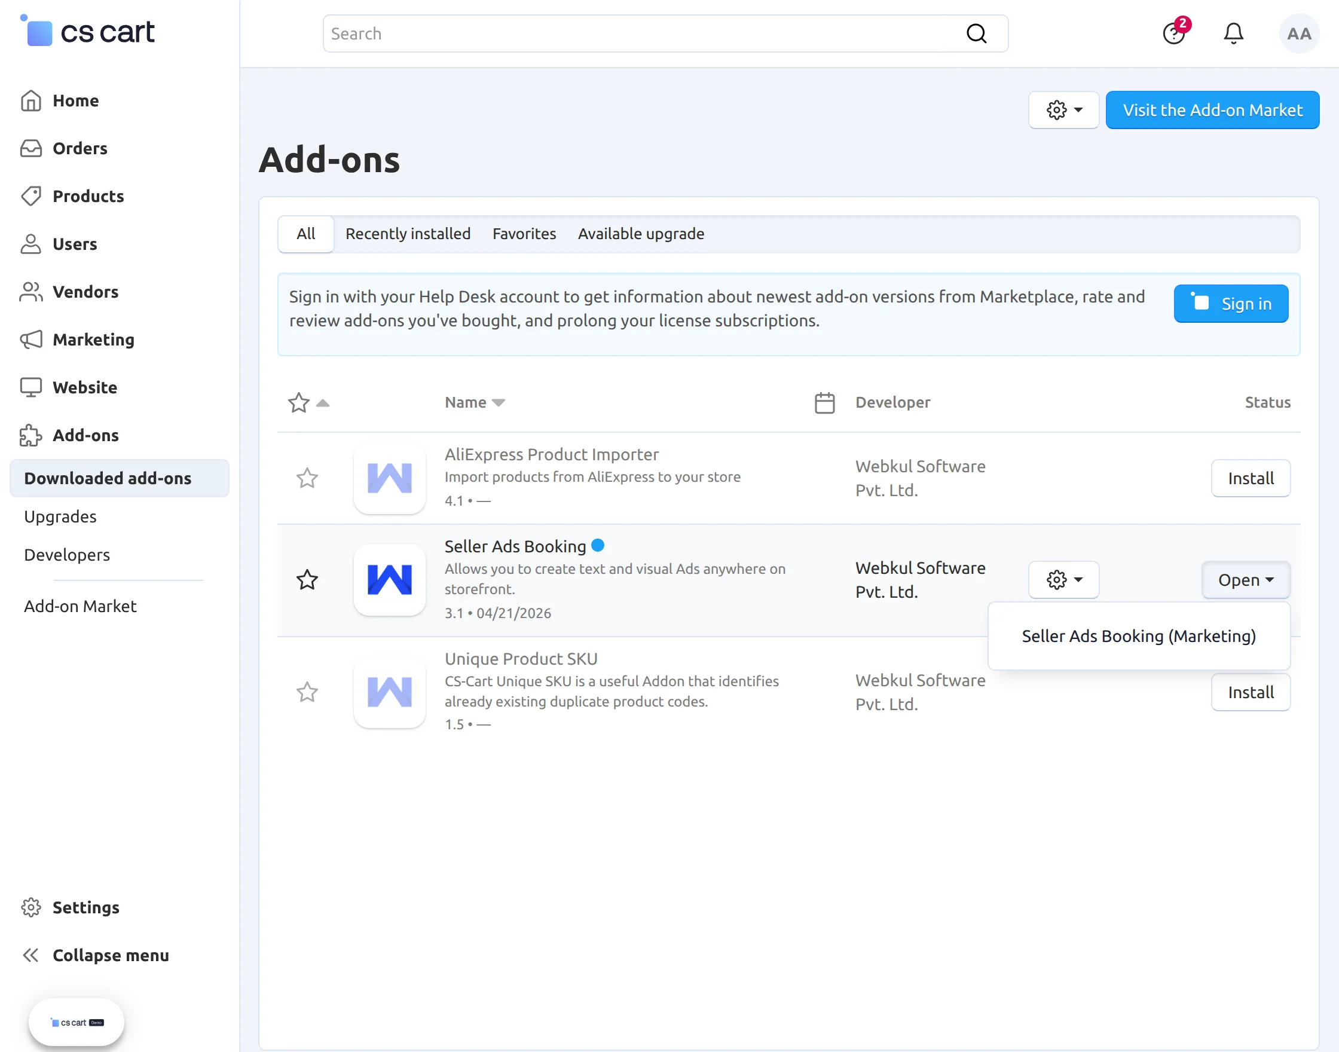1339x1052 pixels.
Task: Switch to the Favorites tab
Action: 524,234
